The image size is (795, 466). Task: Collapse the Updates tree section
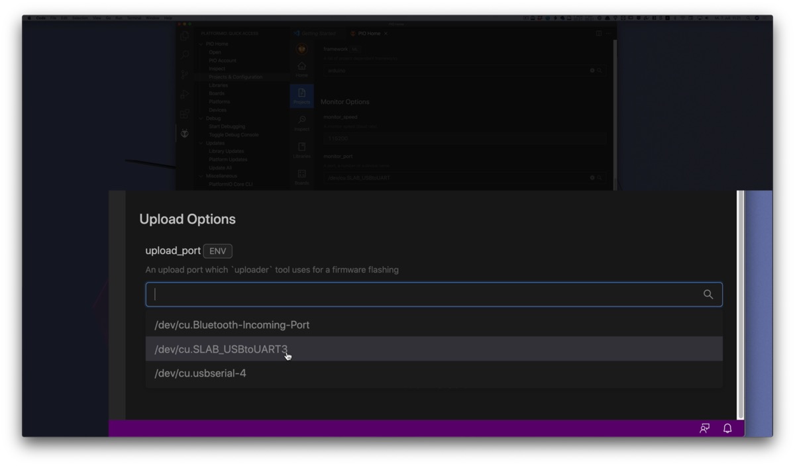(x=201, y=143)
